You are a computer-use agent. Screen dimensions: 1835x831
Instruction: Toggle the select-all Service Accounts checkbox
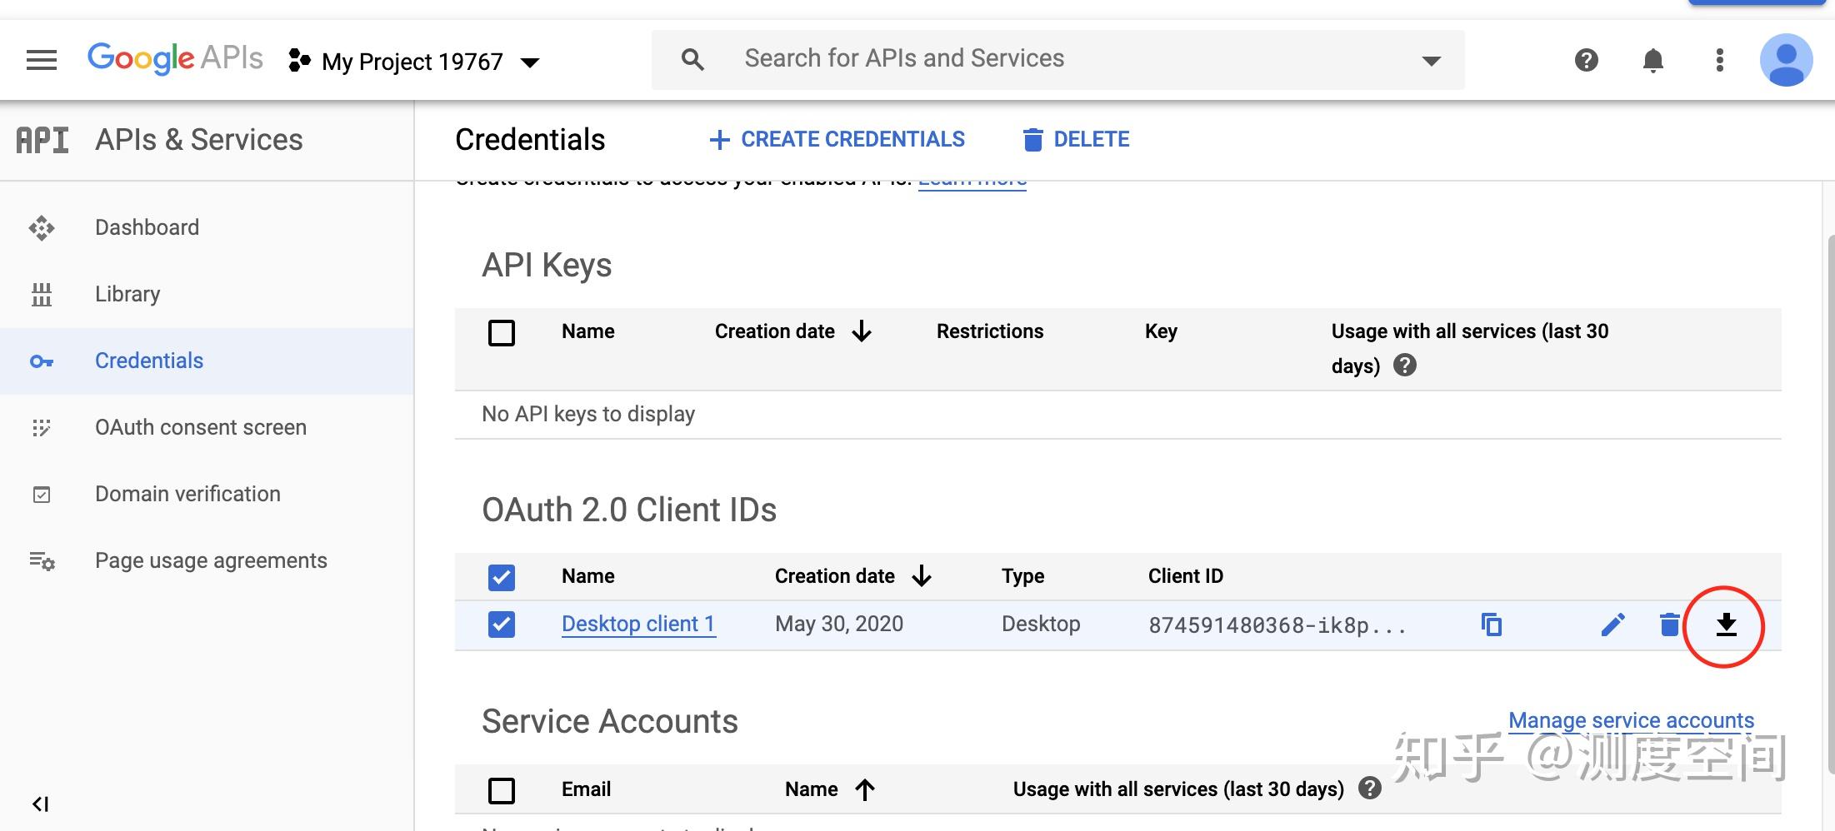502,790
